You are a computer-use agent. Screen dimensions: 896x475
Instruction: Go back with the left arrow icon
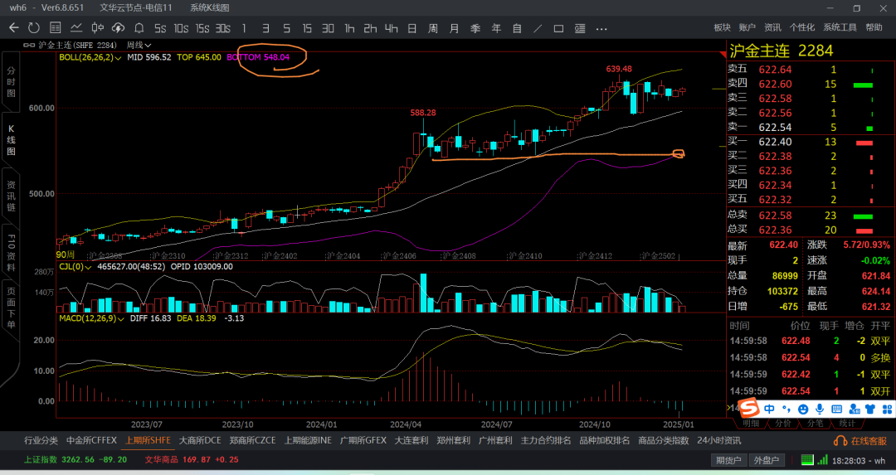pos(14,27)
